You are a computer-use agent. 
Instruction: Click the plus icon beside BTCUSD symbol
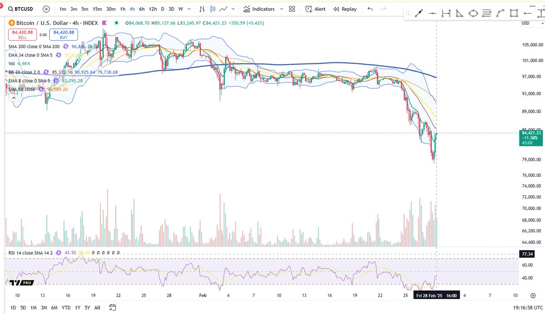[x=45, y=9]
